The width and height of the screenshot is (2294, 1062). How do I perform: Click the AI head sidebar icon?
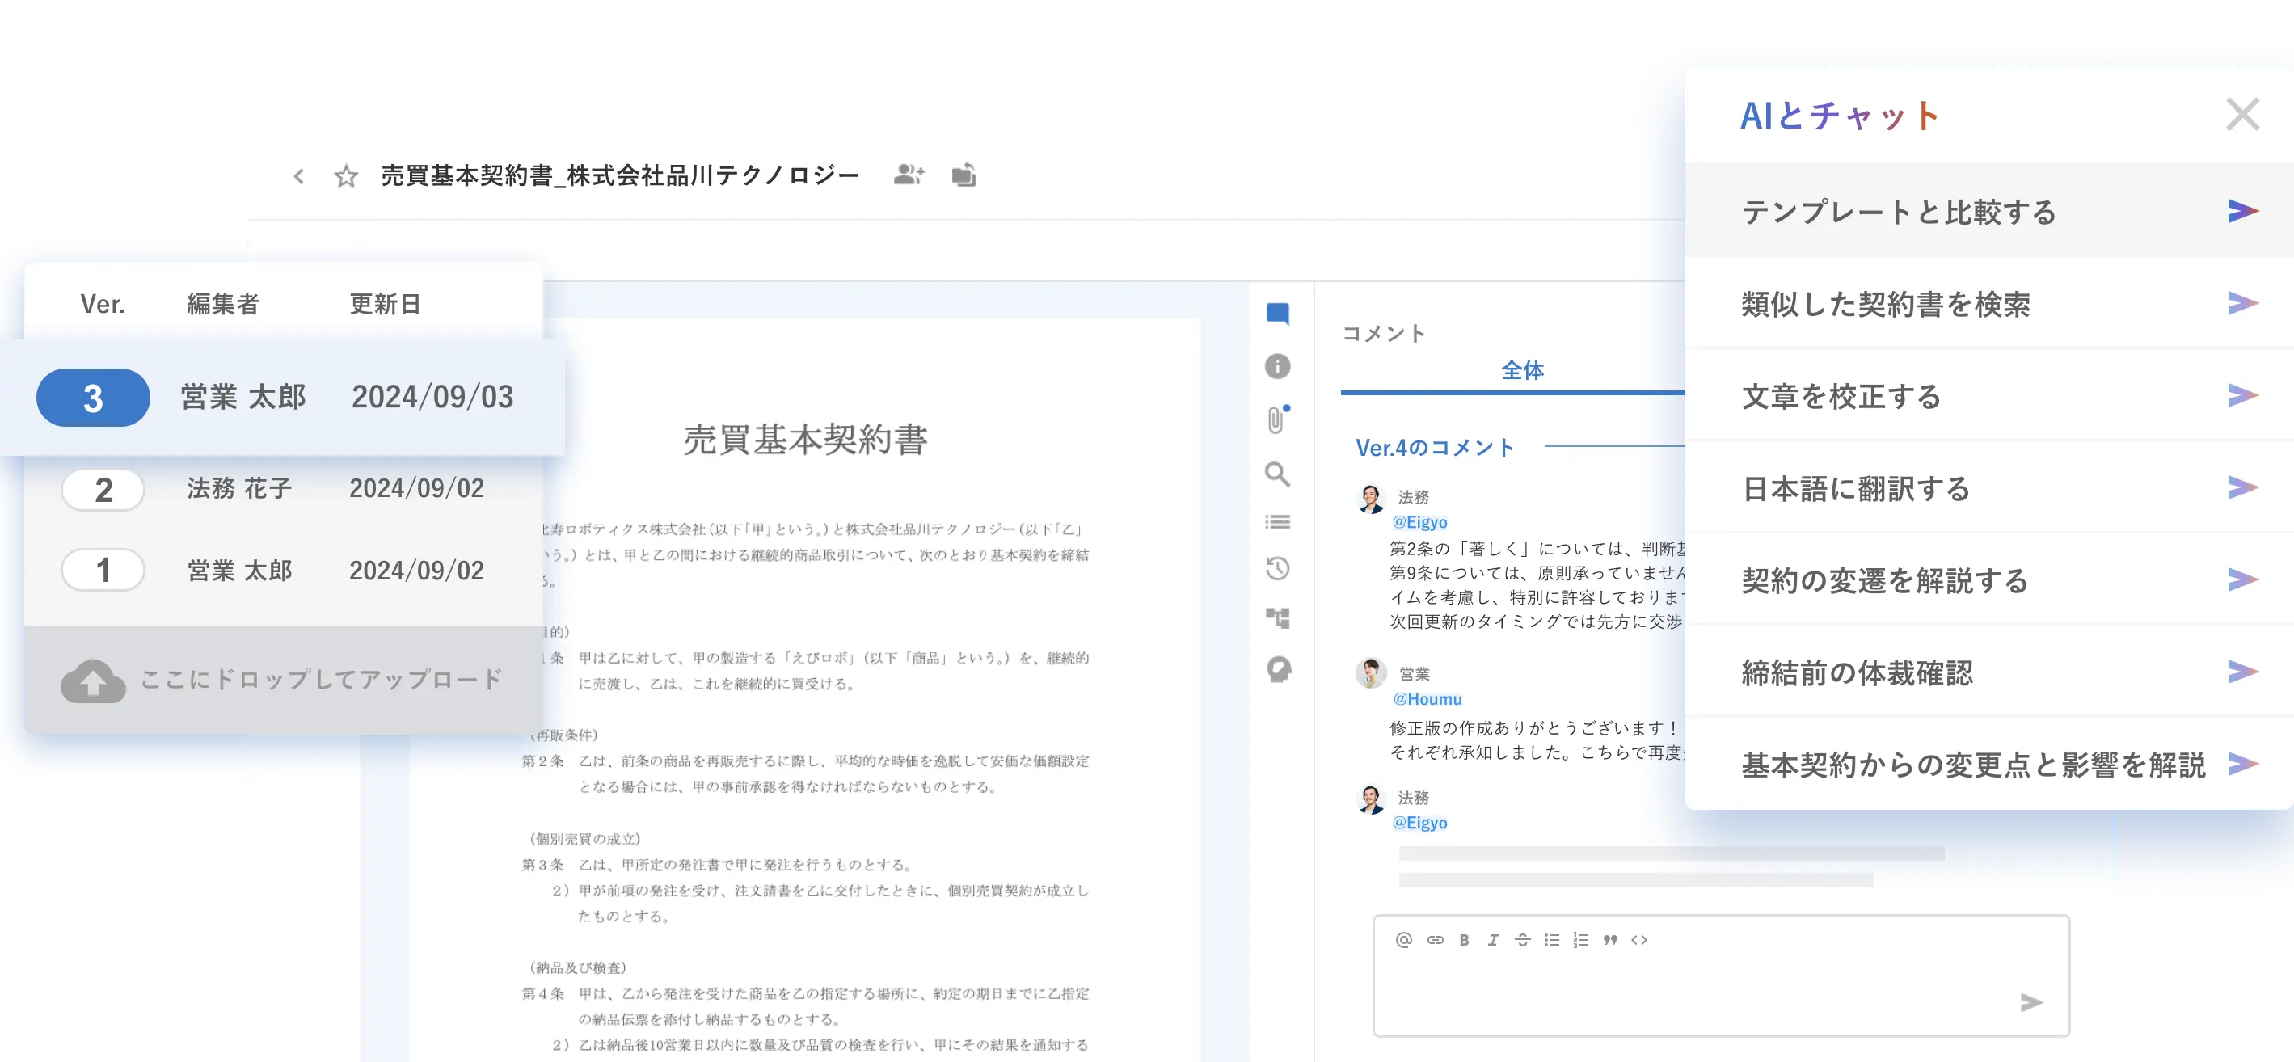(1279, 669)
